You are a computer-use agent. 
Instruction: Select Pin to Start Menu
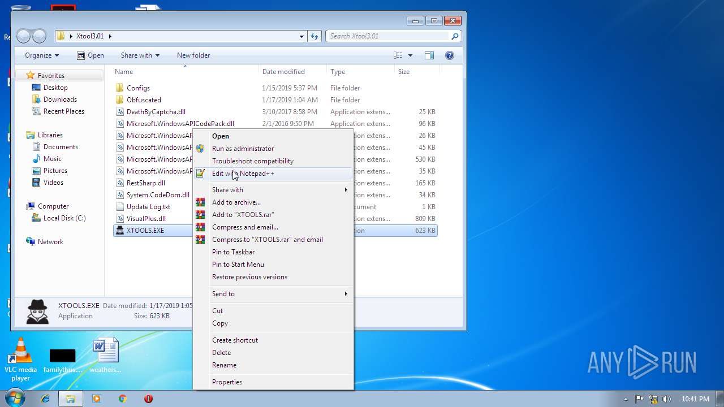point(273,265)
